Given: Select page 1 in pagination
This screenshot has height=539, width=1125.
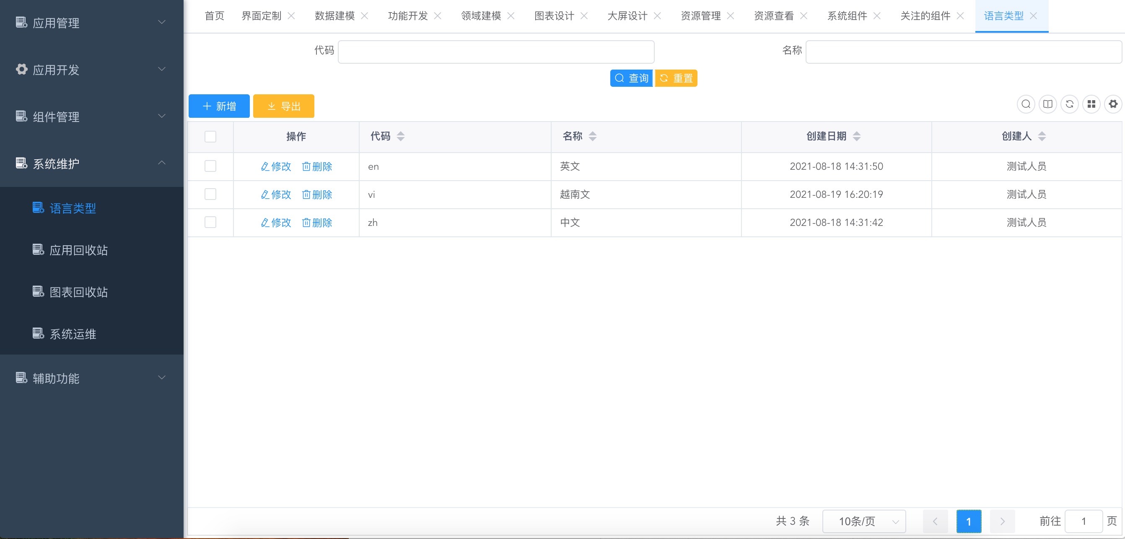Looking at the screenshot, I should pos(969,521).
